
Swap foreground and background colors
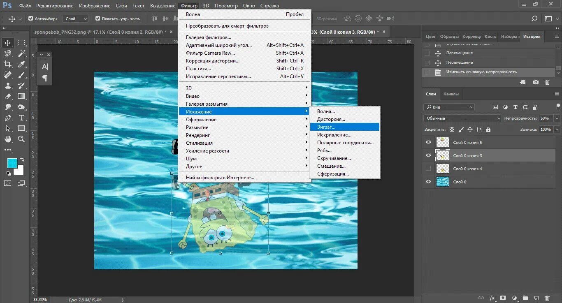click(22, 159)
